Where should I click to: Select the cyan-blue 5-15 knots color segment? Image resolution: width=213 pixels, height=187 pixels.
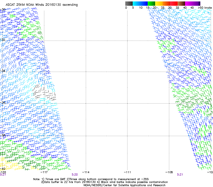point(140,3)
